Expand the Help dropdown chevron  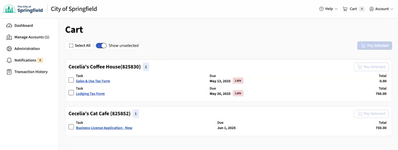point(336,9)
